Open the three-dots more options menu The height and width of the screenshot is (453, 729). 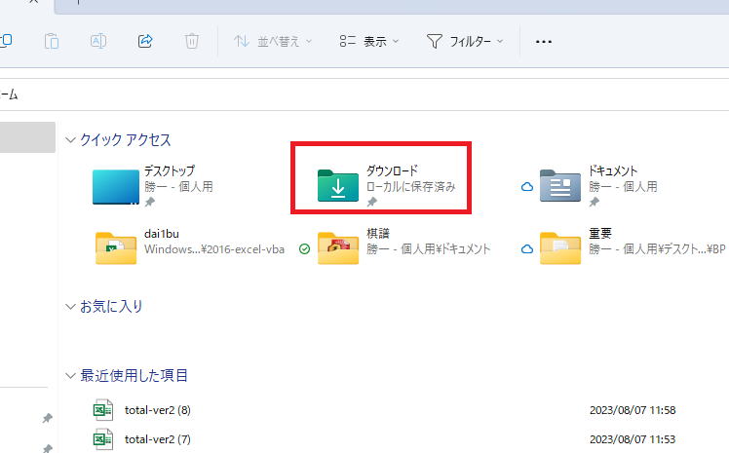tap(544, 42)
